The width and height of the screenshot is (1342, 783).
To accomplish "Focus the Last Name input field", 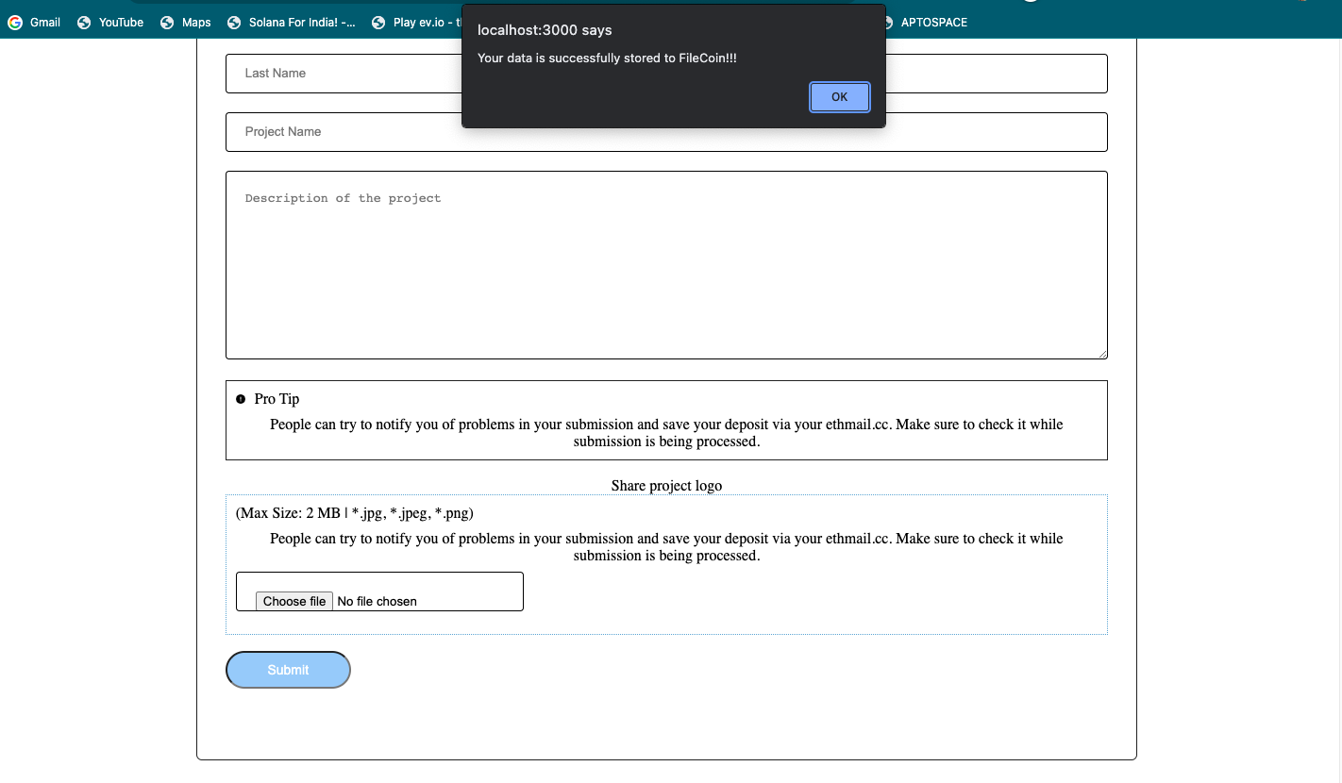I will click(x=666, y=74).
